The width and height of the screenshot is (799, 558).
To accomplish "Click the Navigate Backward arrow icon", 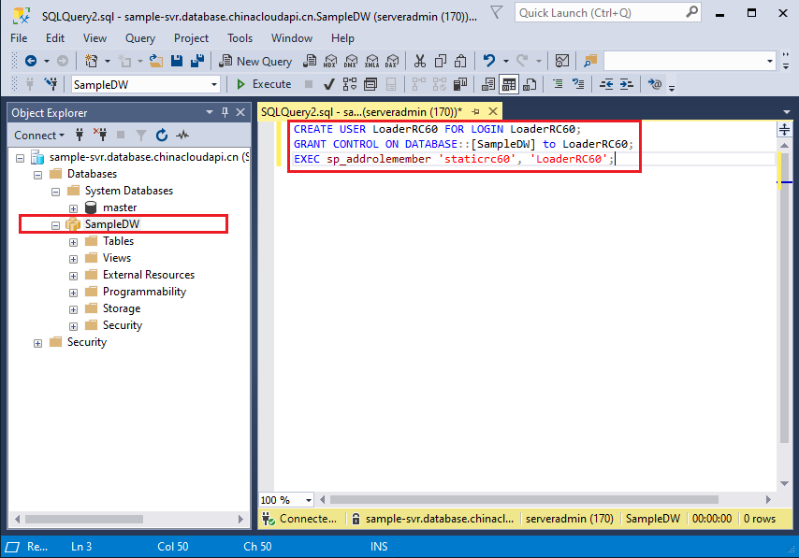I will tap(31, 61).
